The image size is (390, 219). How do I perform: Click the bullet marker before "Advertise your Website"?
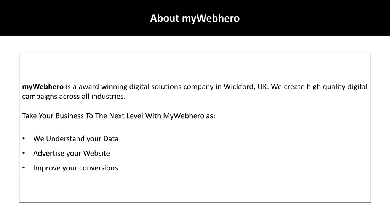[x=24, y=153]
